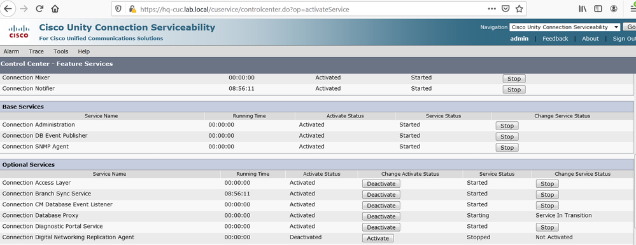Image resolution: width=636 pixels, height=245 pixels.
Task: Deactivate Connection Branch Sync Service
Action: (x=381, y=194)
